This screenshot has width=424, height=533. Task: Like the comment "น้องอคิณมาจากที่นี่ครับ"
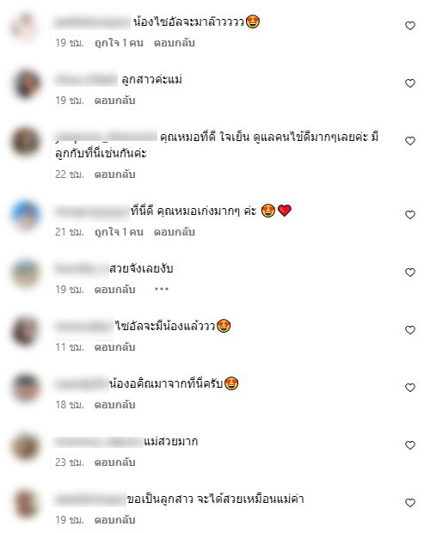(x=410, y=388)
